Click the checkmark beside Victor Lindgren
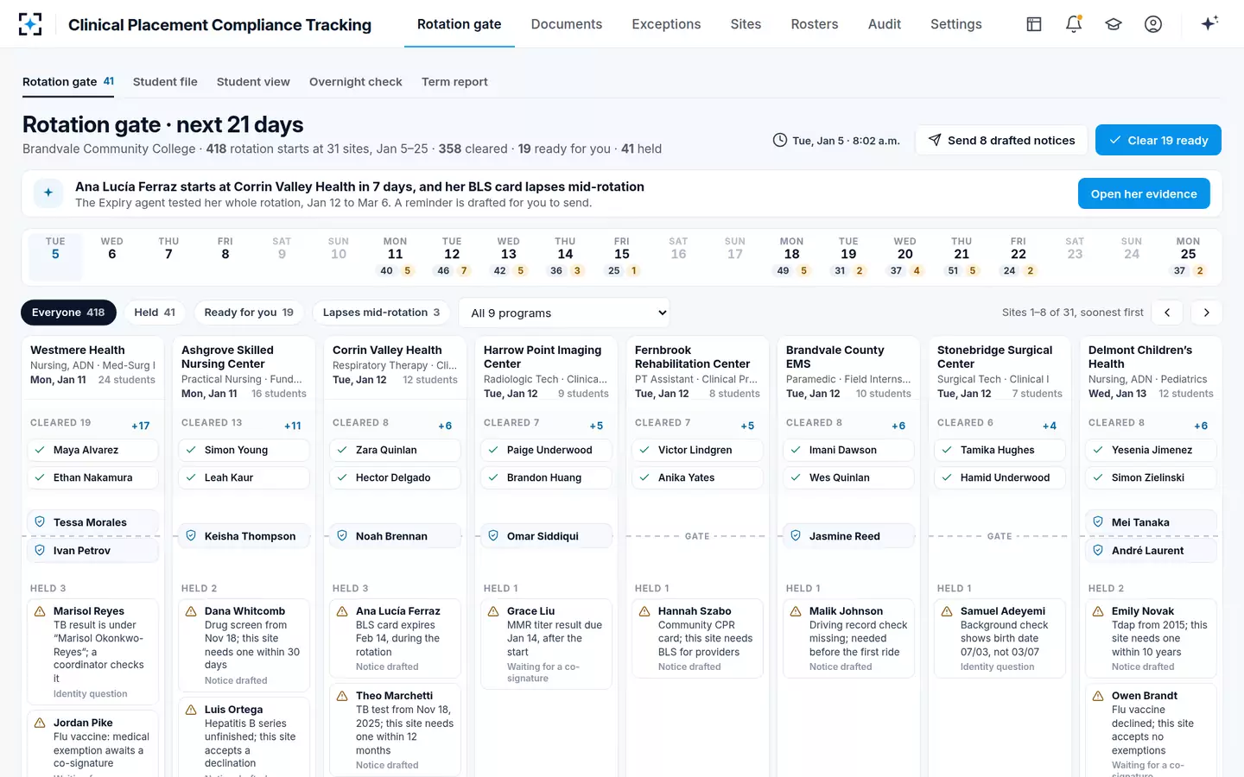 click(x=644, y=450)
